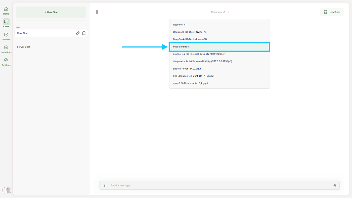
Task: Select Reasoner v1 from the model list
Action: (219, 25)
